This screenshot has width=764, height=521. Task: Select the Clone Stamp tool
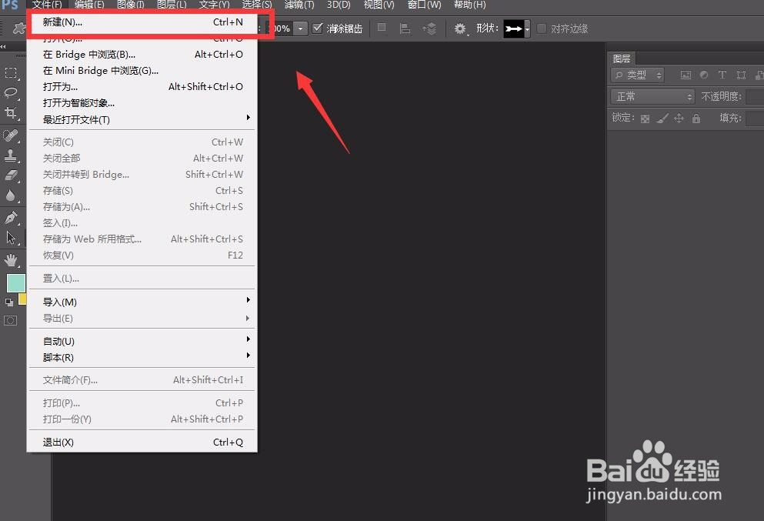11,155
